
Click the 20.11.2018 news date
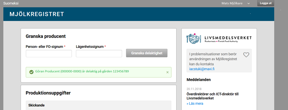pos(194,89)
